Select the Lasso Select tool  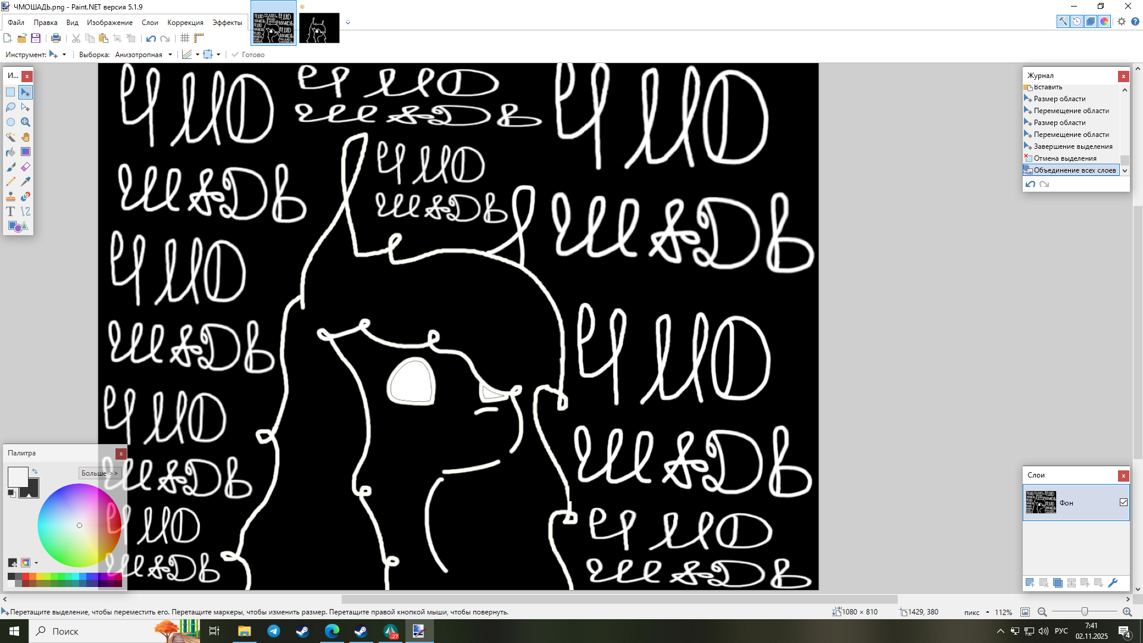click(x=11, y=107)
